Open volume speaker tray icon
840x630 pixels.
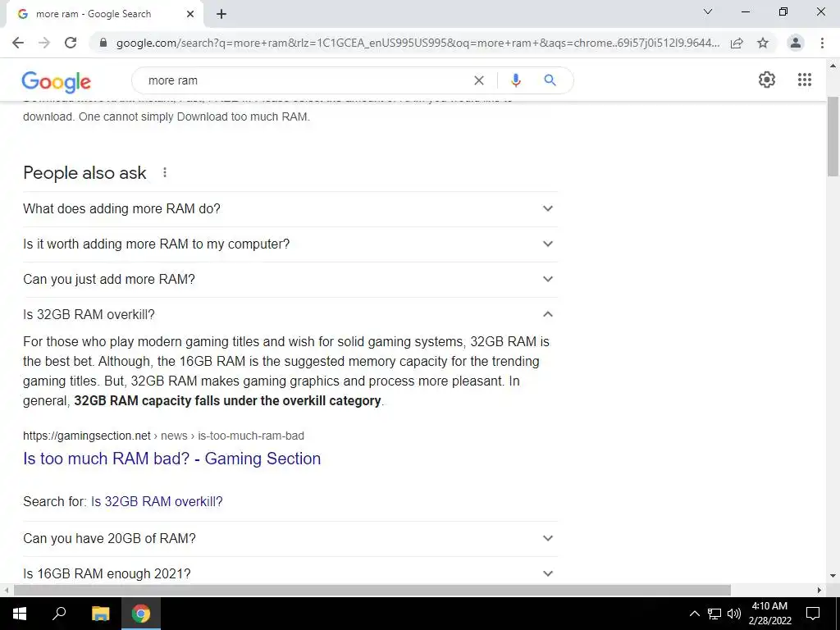[734, 614]
